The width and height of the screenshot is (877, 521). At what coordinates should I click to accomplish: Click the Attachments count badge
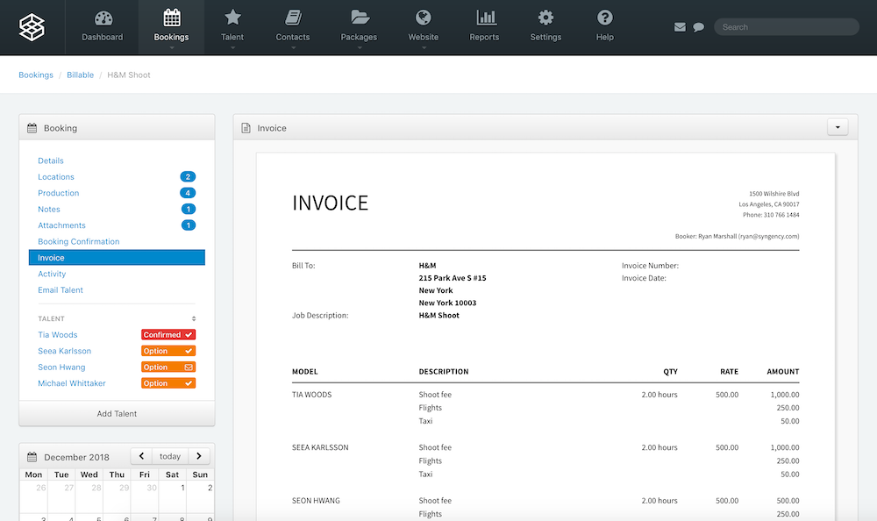189,225
